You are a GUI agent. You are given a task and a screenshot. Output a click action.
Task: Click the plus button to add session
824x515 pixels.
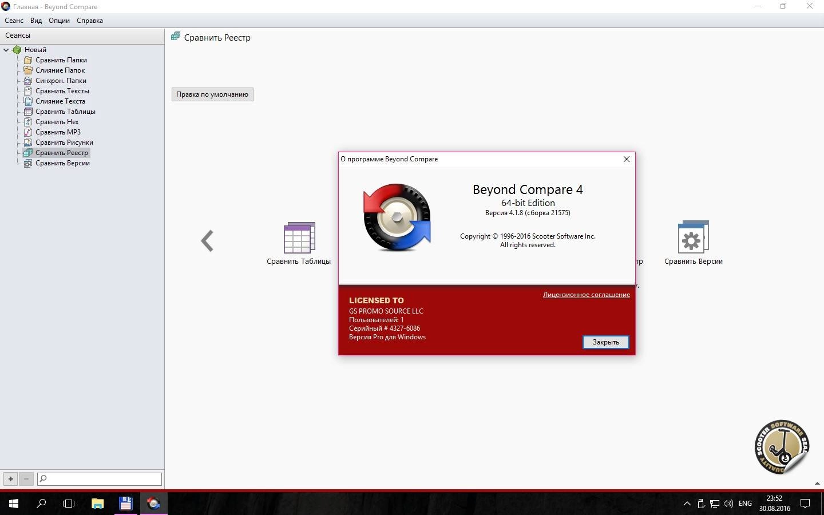[11, 479]
